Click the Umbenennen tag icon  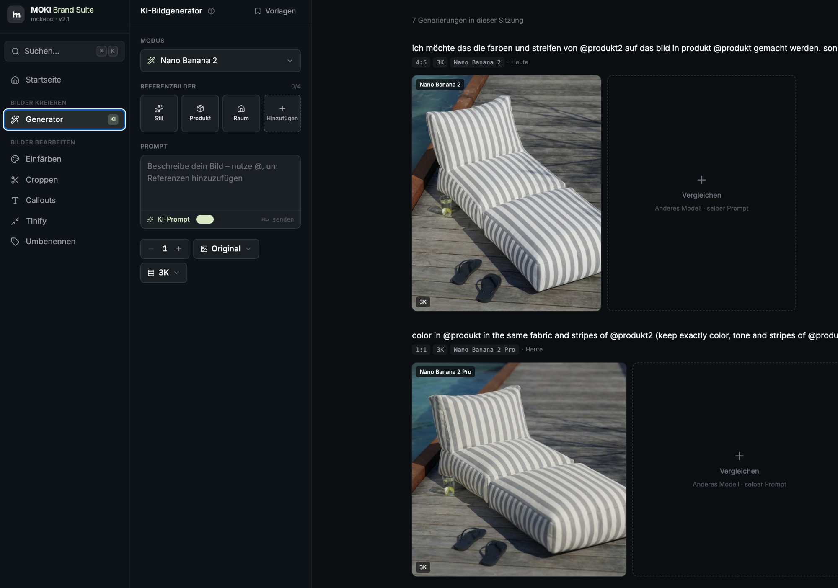click(15, 242)
